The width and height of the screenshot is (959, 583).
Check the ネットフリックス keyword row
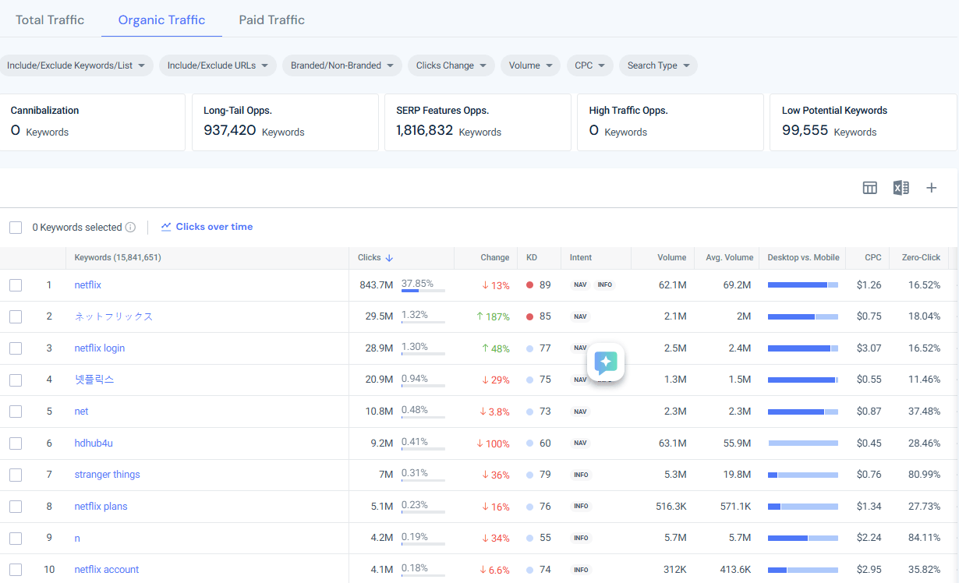[x=16, y=316]
